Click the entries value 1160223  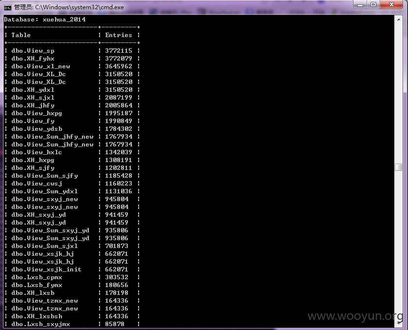[x=119, y=184]
